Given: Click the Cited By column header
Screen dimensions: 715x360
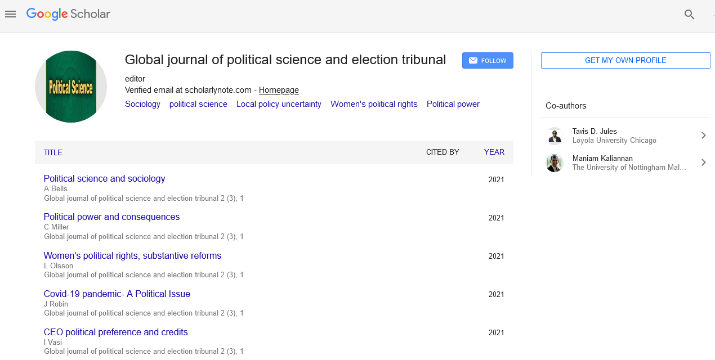Looking at the screenshot, I should click(443, 152).
